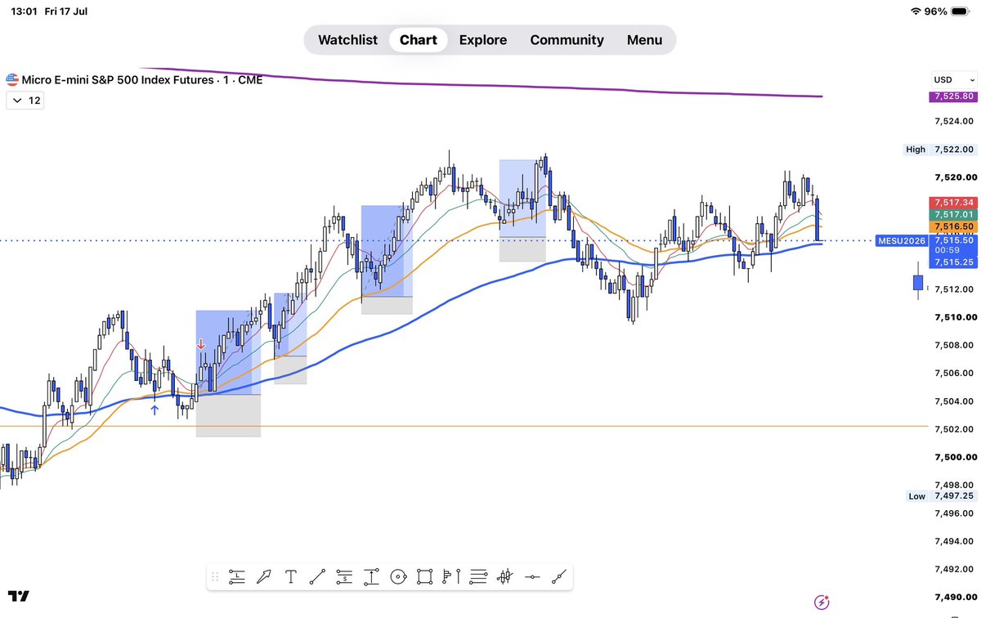Tap the blue 7,515.25 price label
This screenshot has height=618, width=981.
(x=953, y=262)
